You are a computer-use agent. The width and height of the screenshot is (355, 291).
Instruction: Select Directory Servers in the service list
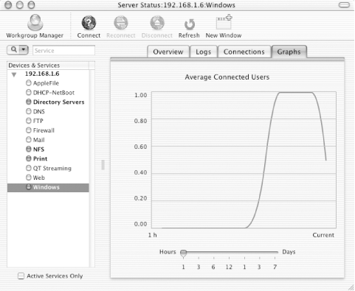tap(58, 102)
